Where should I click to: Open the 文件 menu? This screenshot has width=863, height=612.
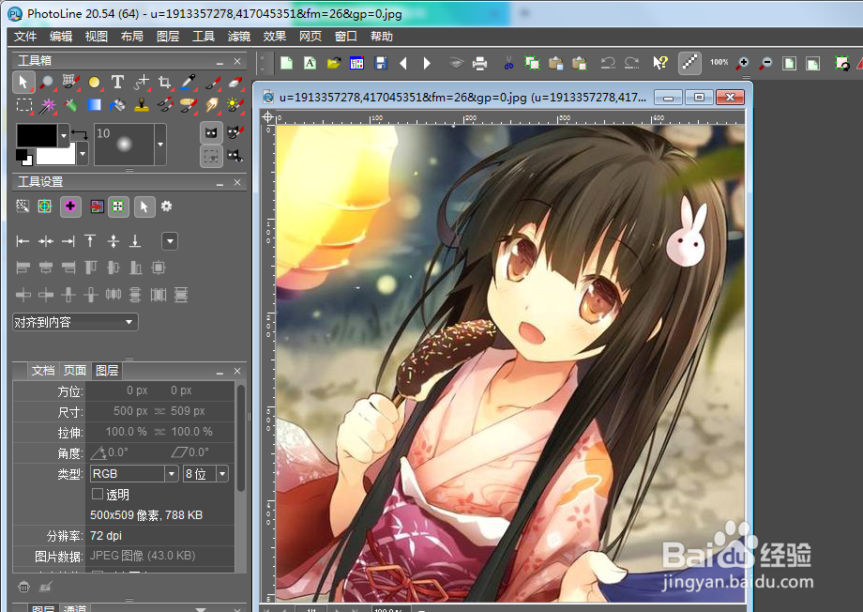point(25,37)
